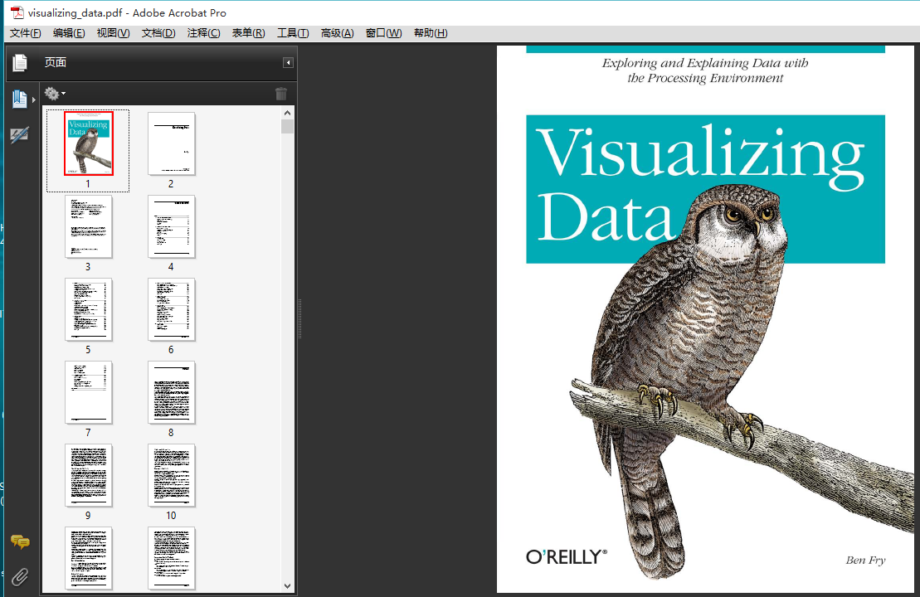Open the 文档(D) menu
The image size is (920, 597).
pos(158,33)
